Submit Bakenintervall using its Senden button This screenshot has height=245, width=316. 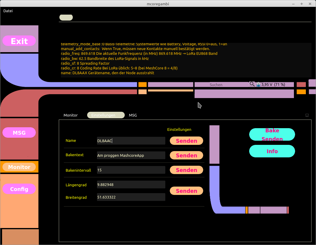[x=186, y=170]
